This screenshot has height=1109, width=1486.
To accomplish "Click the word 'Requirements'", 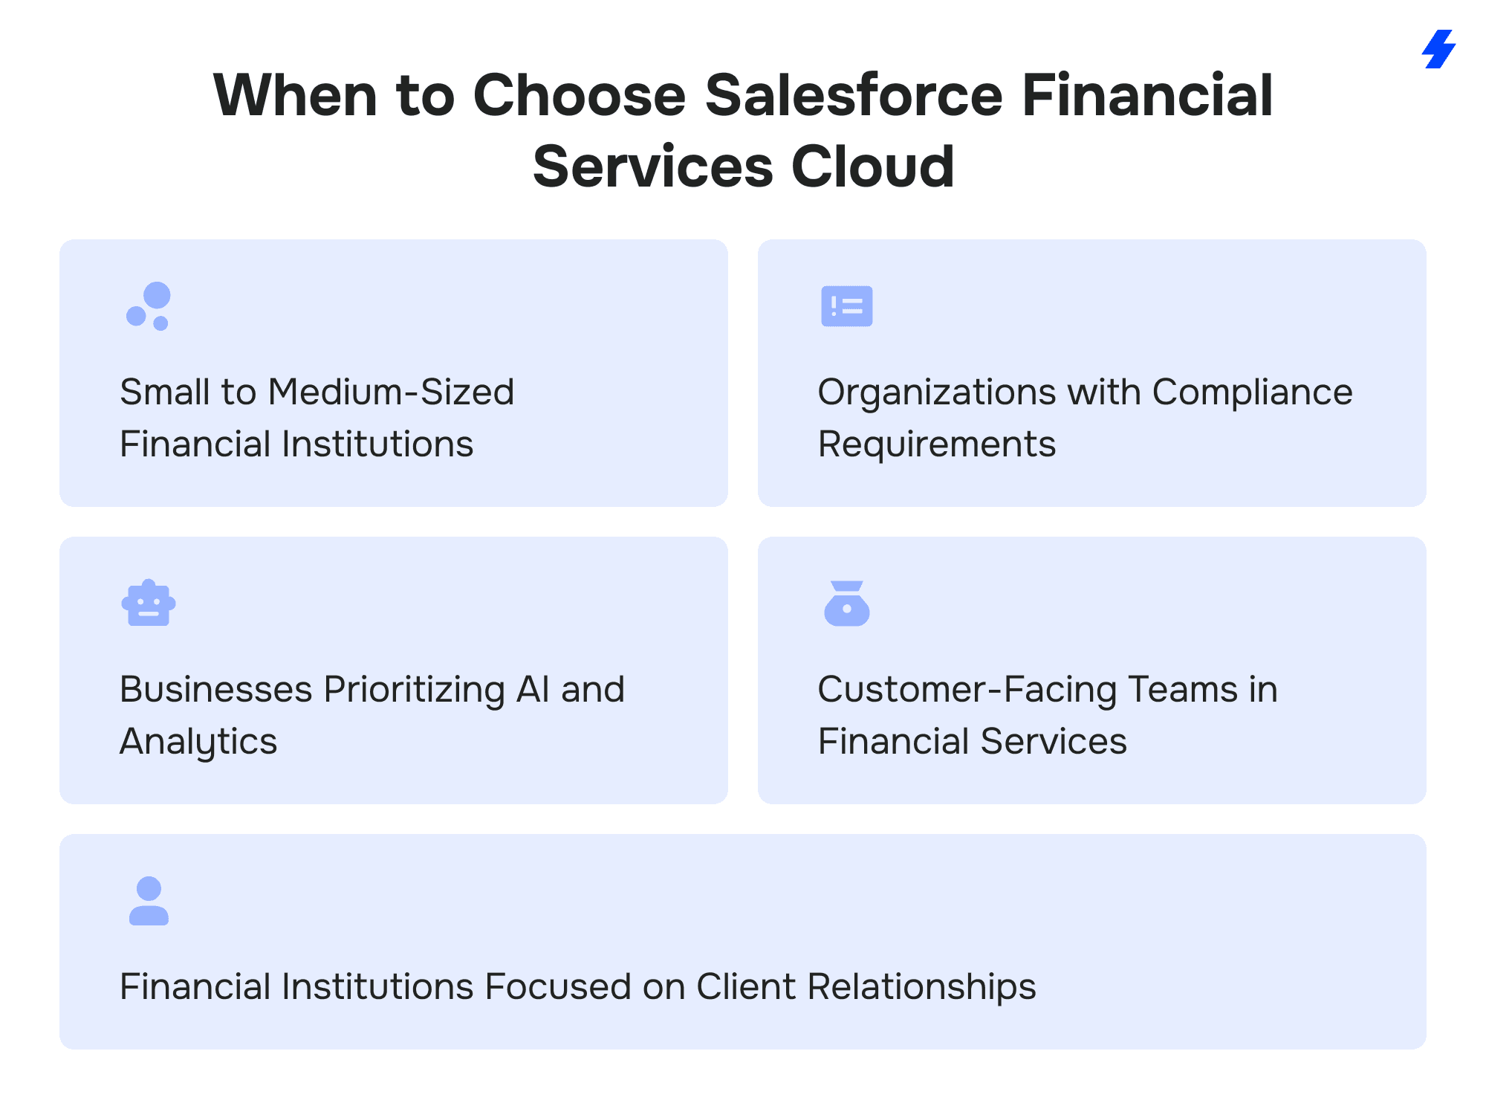I will pyautogui.click(x=936, y=444).
